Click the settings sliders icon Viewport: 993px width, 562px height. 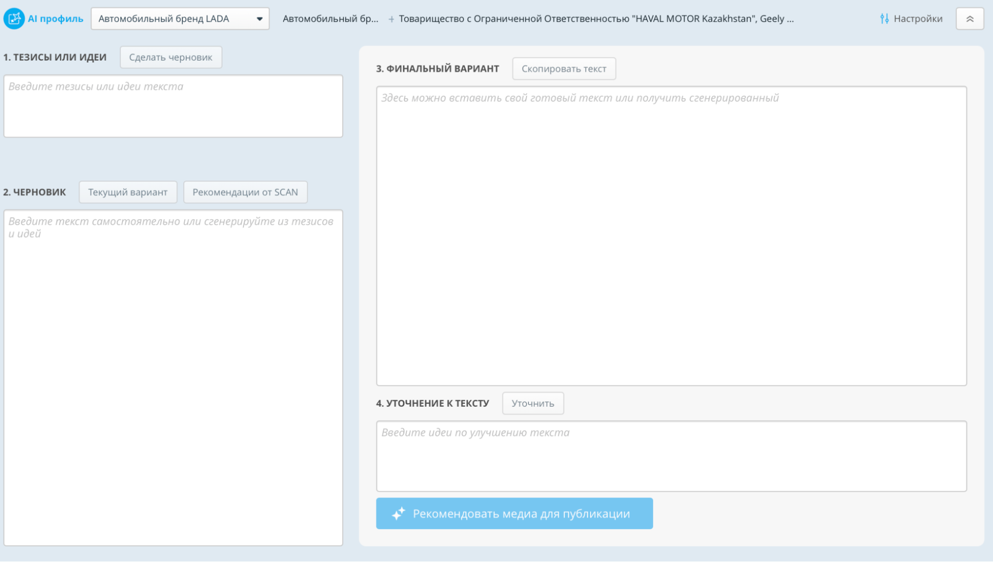click(x=884, y=19)
